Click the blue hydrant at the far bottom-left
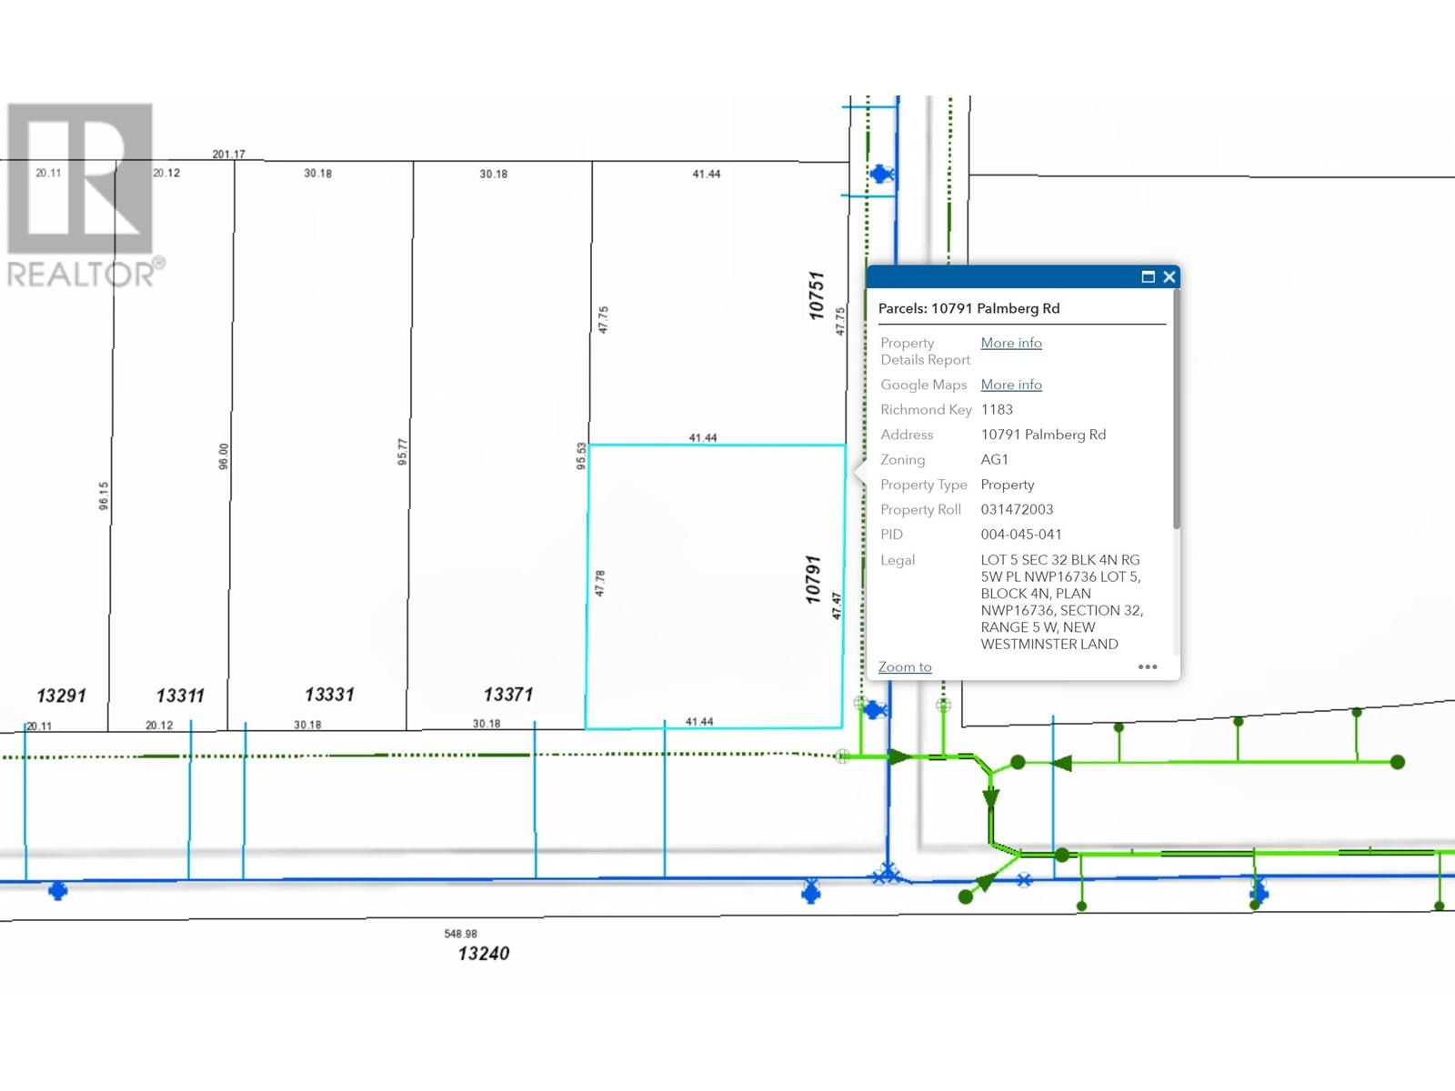Image resolution: width=1455 pixels, height=1091 pixels. click(58, 890)
